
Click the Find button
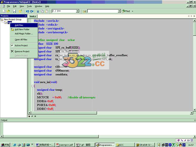pyautogui.click(x=126, y=11)
